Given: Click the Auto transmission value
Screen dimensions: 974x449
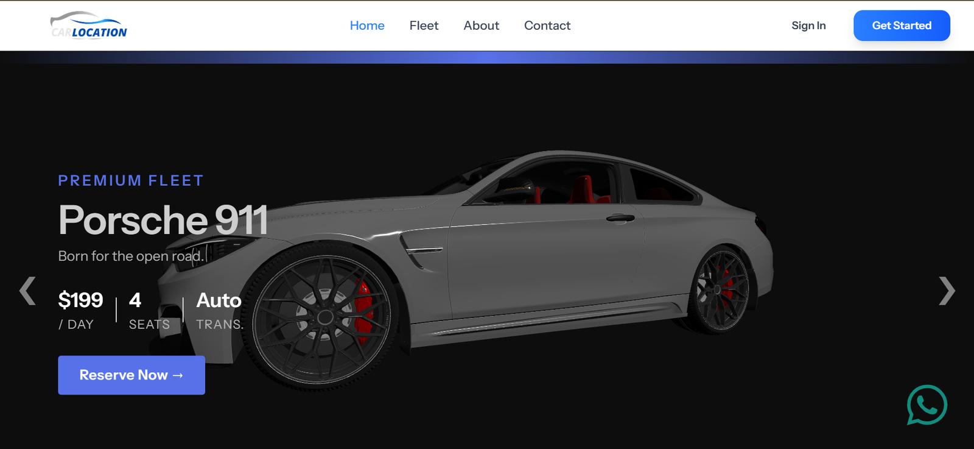Looking at the screenshot, I should coord(219,300).
